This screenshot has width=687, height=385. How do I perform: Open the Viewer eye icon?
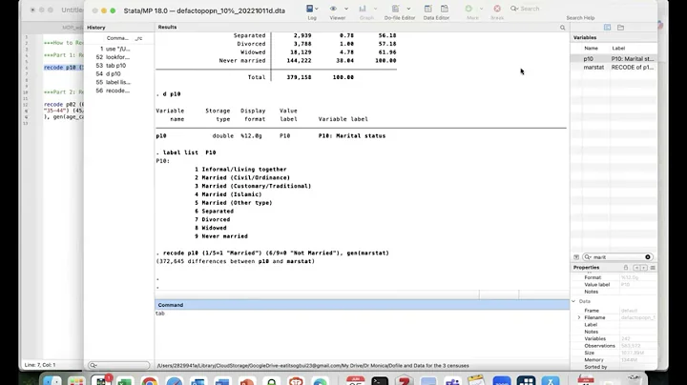click(x=333, y=9)
